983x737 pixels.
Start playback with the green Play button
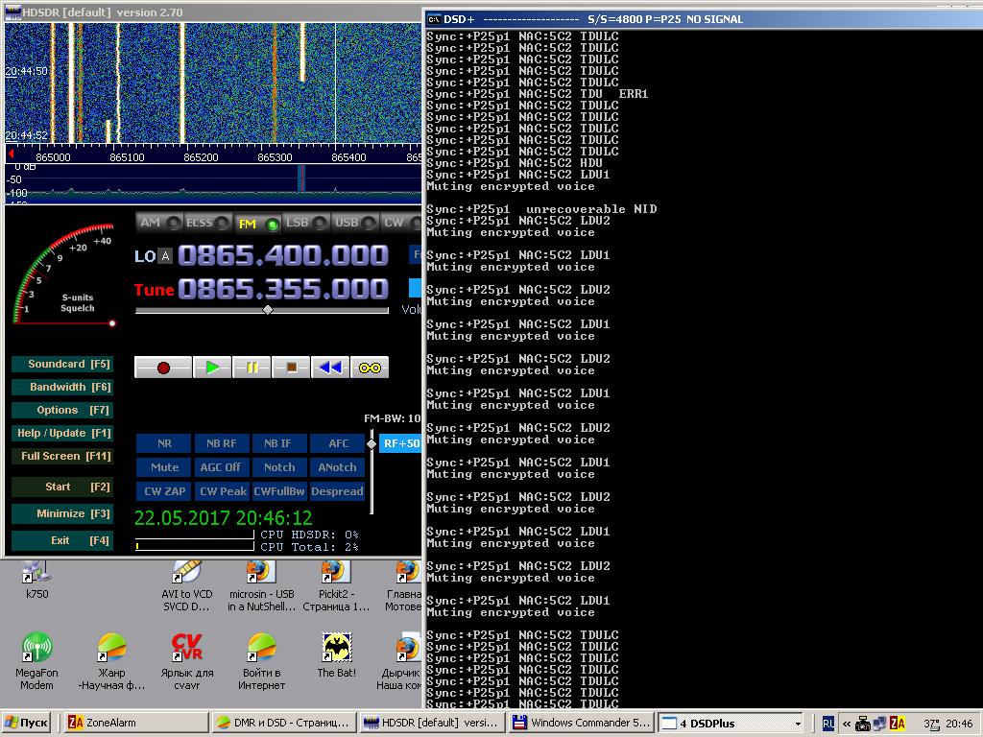pos(212,368)
